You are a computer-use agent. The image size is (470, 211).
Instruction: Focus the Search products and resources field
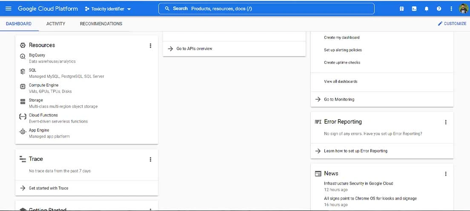(266, 9)
